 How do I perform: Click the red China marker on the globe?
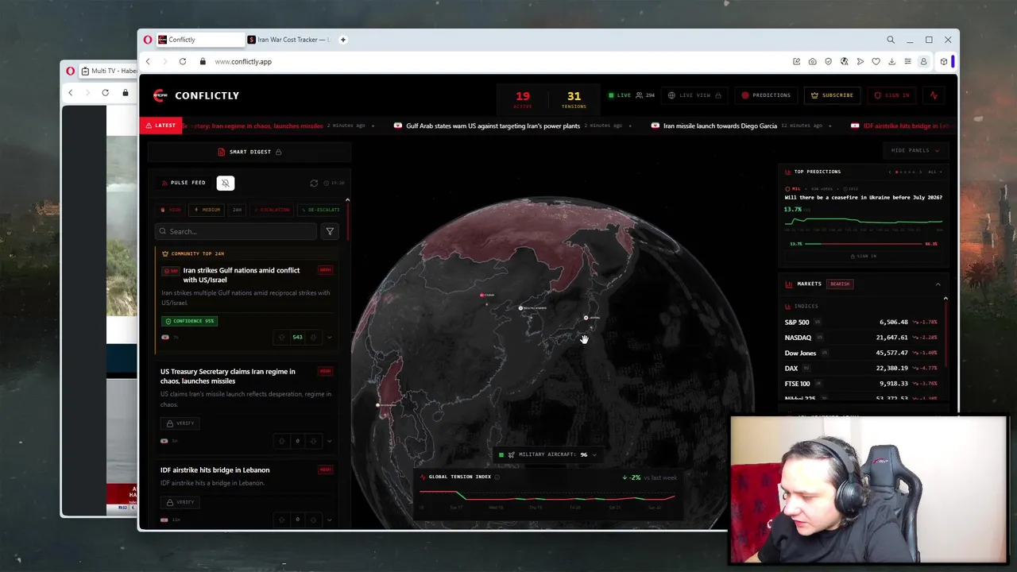[482, 295]
